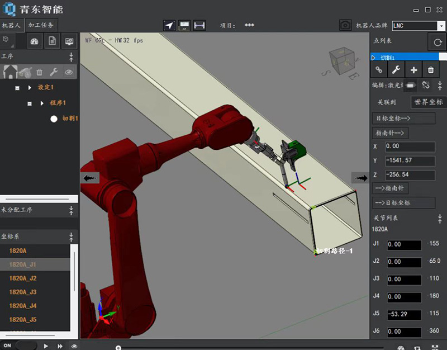Click the wrench icon in the process toolbar
Image resolution: width=447 pixels, height=350 pixels.
pos(54,72)
